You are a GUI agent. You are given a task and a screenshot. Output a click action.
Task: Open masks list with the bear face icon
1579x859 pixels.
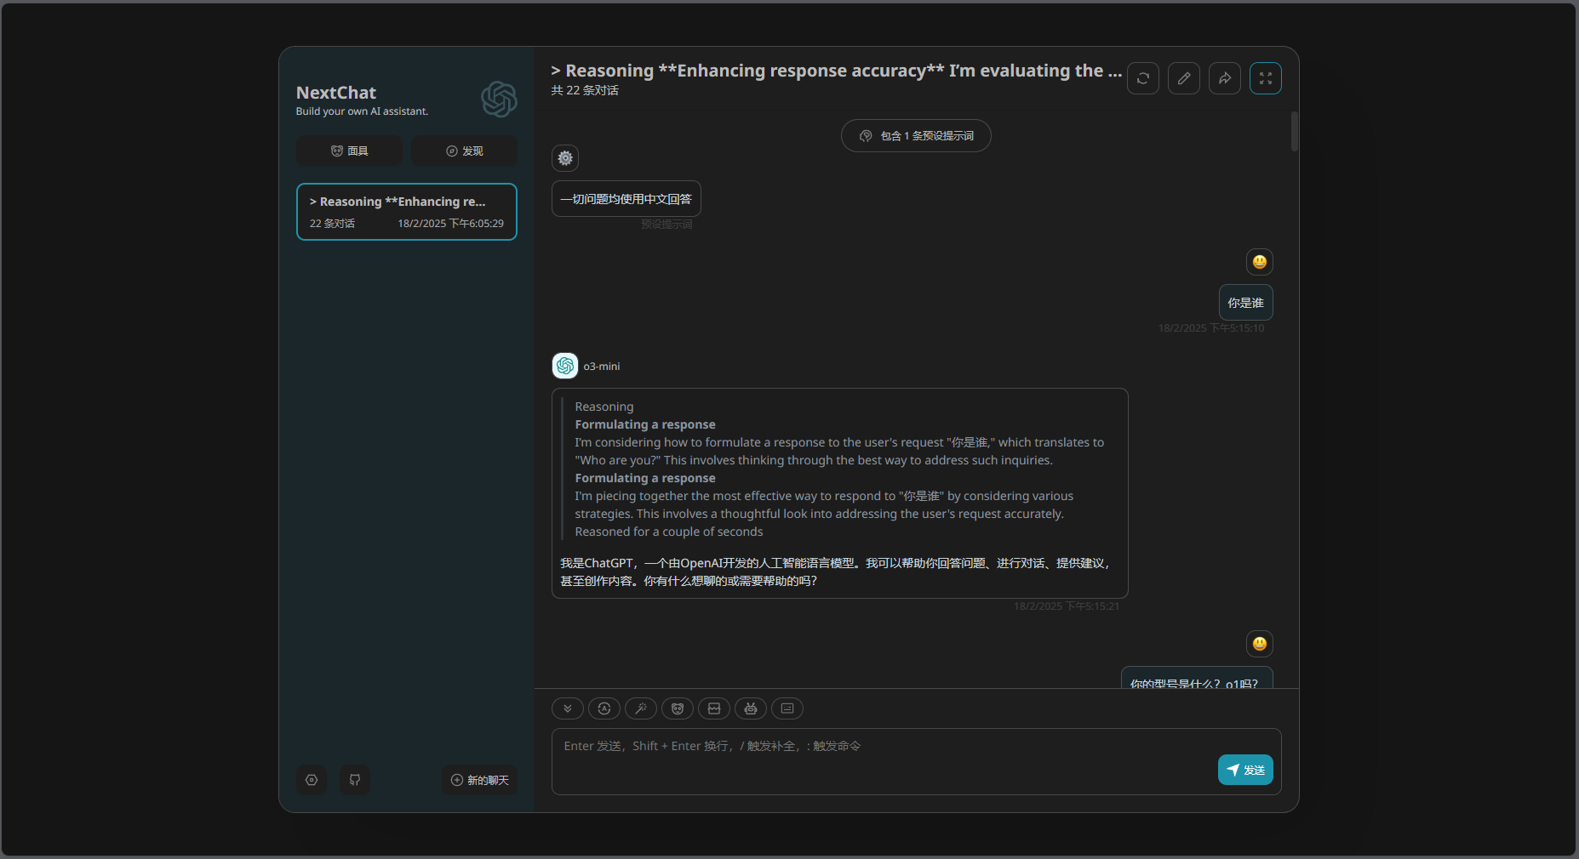678,708
